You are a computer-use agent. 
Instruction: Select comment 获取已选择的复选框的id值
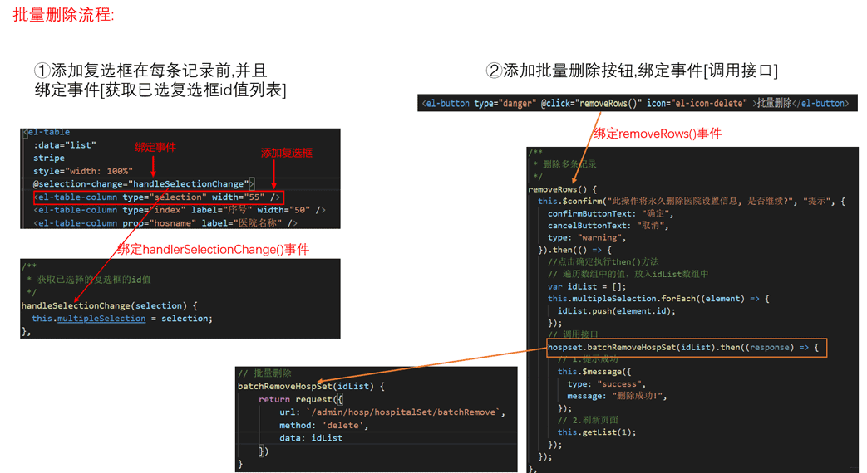(94, 280)
